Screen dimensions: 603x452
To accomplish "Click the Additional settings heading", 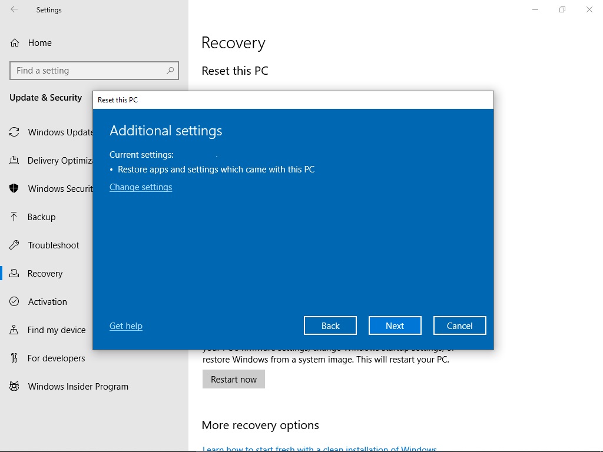I will [165, 131].
